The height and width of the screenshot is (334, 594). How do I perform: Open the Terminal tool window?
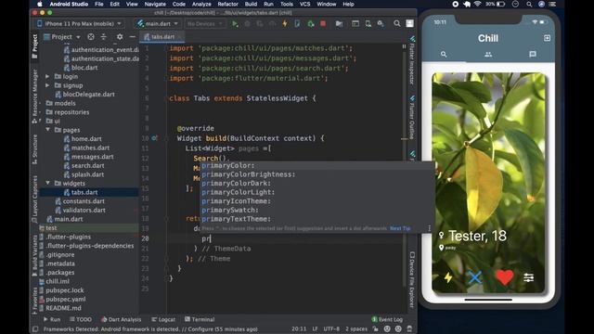coord(200,319)
